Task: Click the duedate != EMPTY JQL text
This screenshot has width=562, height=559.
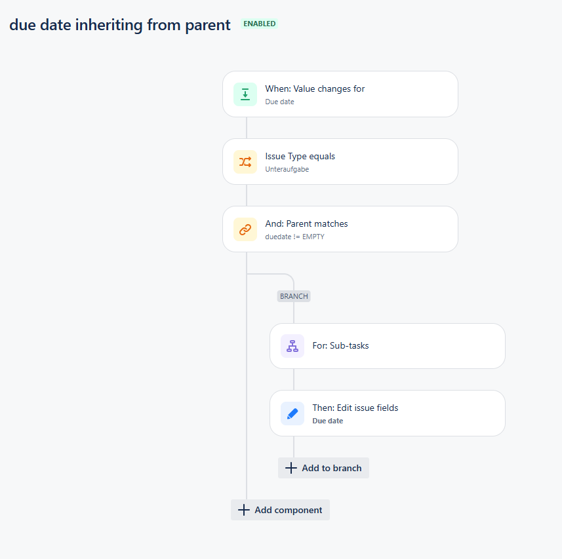Action: pos(294,237)
